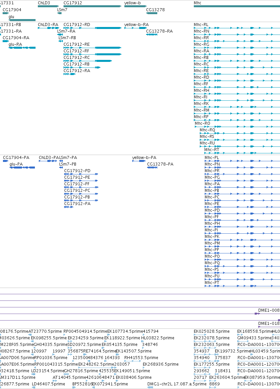Click protein CG17904-PA

[x=16, y=158]
